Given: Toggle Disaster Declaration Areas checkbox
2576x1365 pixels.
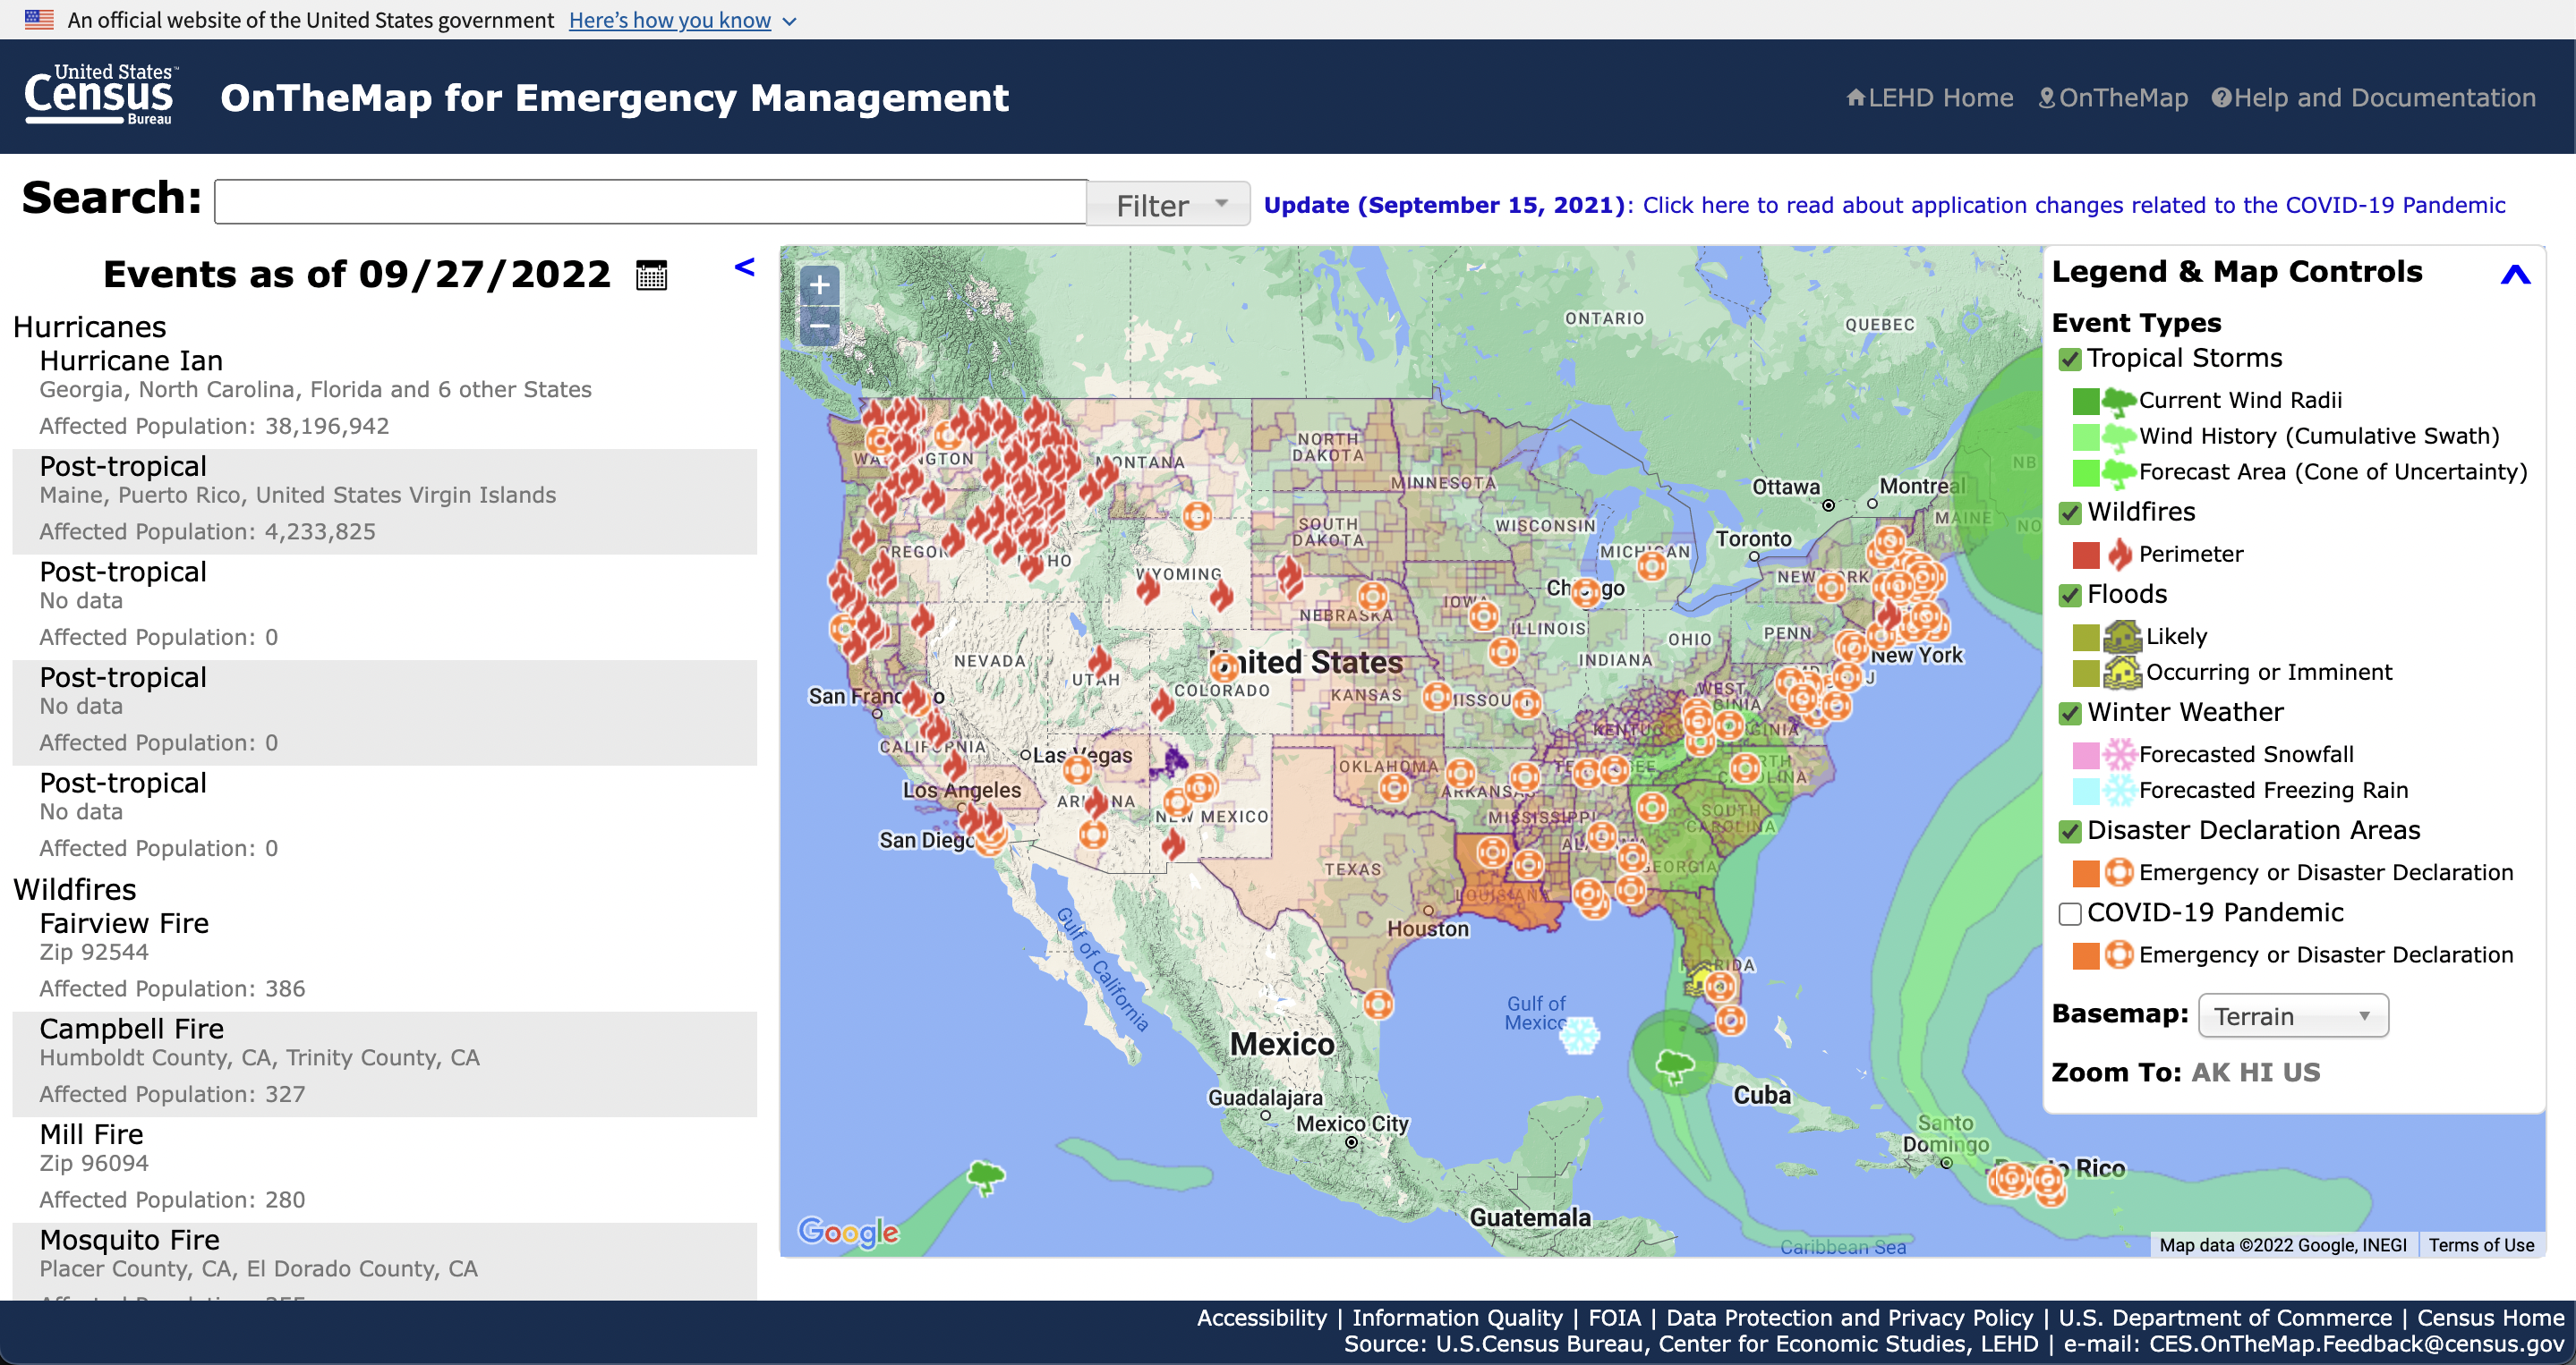Looking at the screenshot, I should coord(2070,831).
